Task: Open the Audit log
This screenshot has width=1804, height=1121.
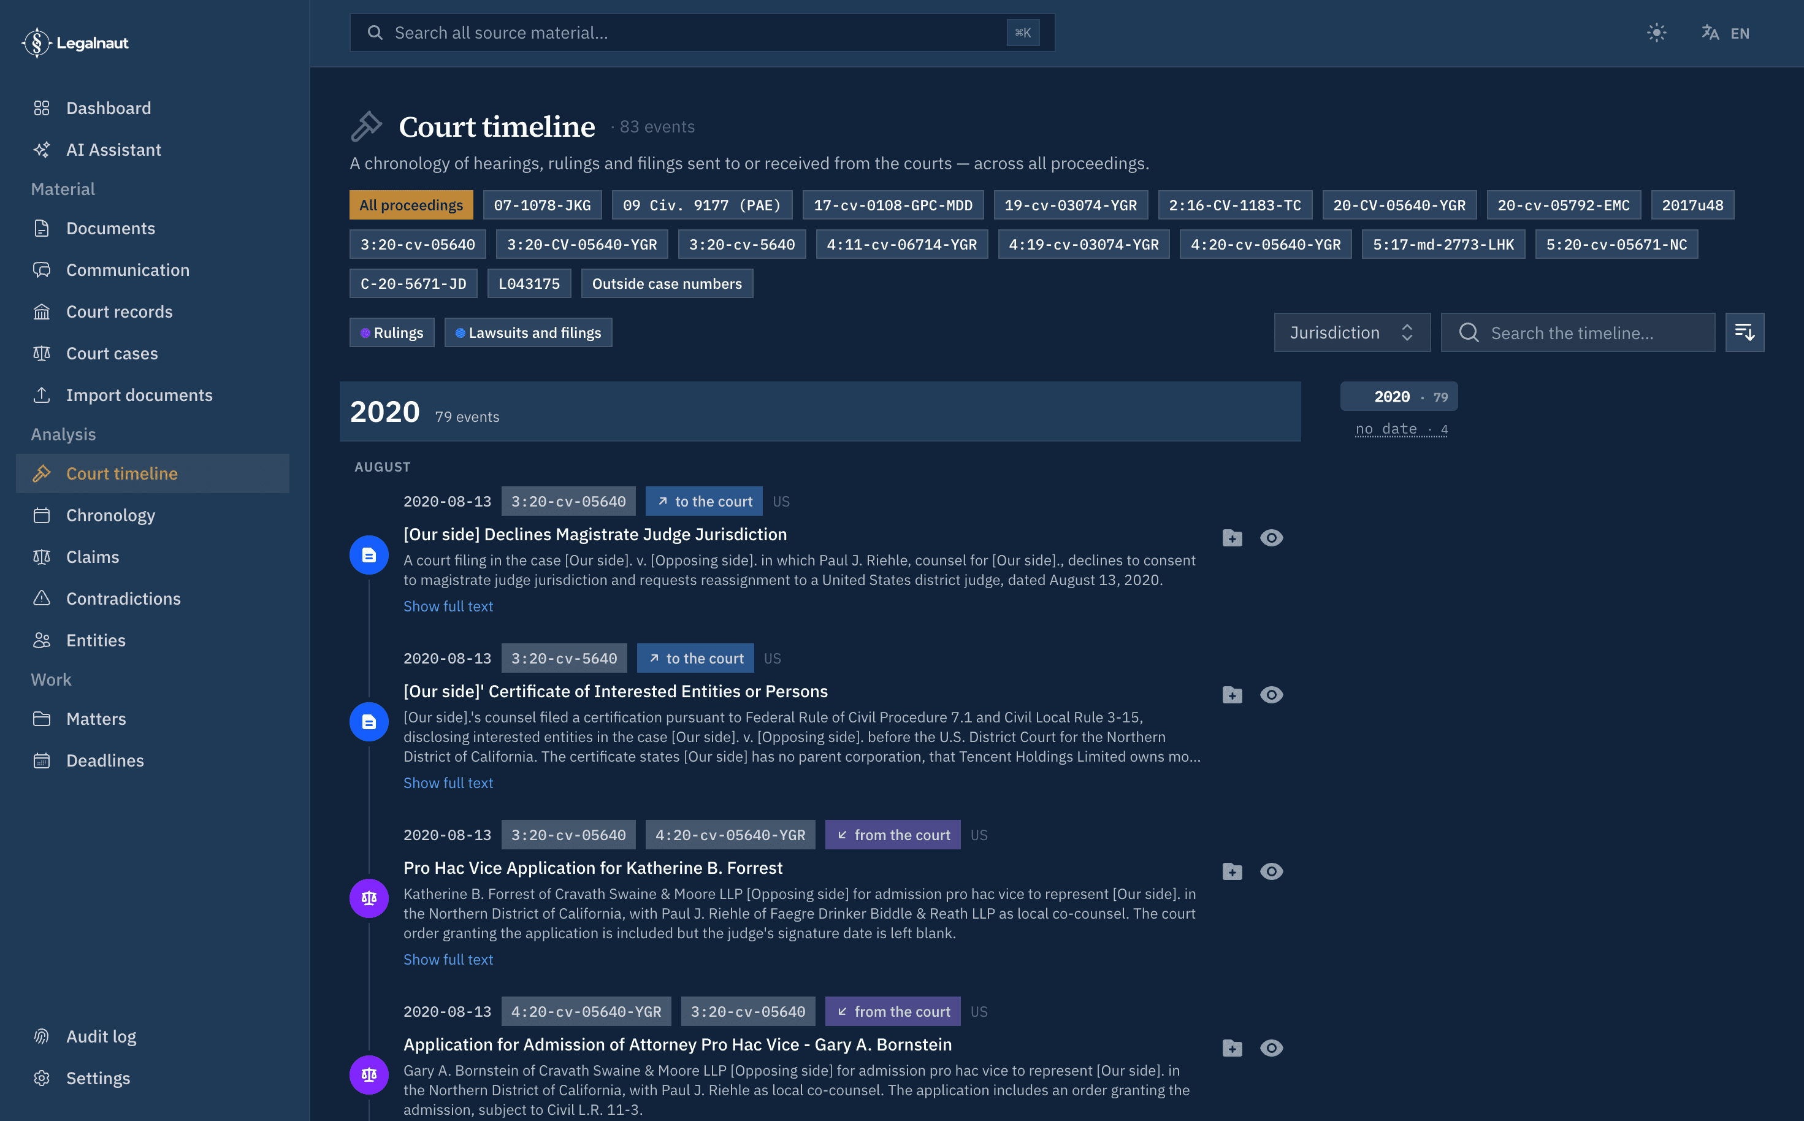Action: coord(153,1036)
